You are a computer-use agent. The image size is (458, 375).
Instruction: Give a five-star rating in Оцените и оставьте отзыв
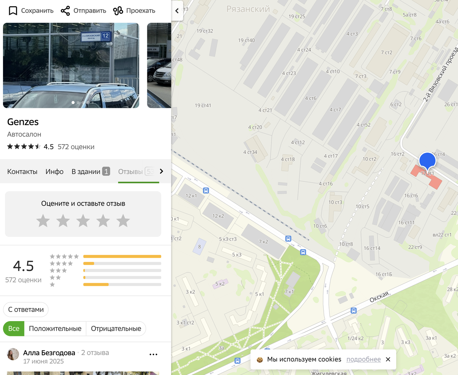pyautogui.click(x=123, y=221)
